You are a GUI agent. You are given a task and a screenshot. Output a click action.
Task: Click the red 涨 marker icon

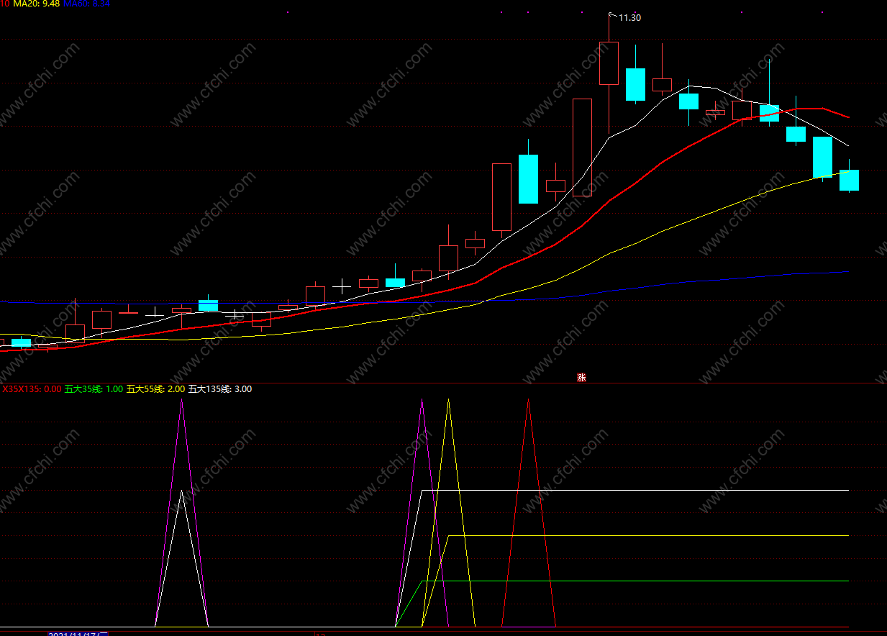pyautogui.click(x=582, y=377)
